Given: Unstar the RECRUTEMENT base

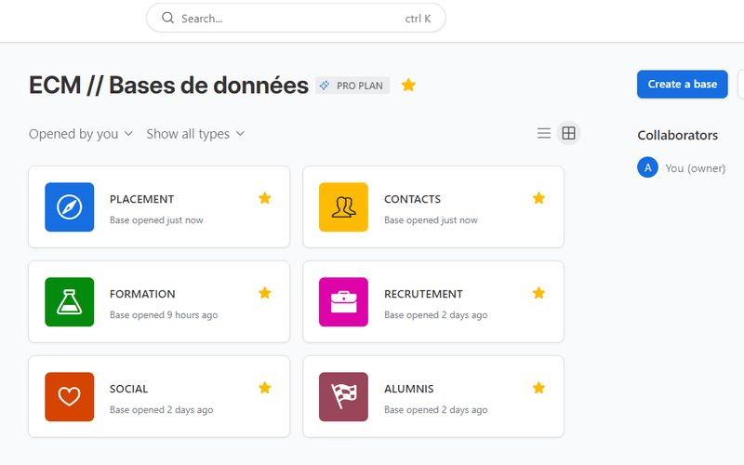Looking at the screenshot, I should coord(538,293).
